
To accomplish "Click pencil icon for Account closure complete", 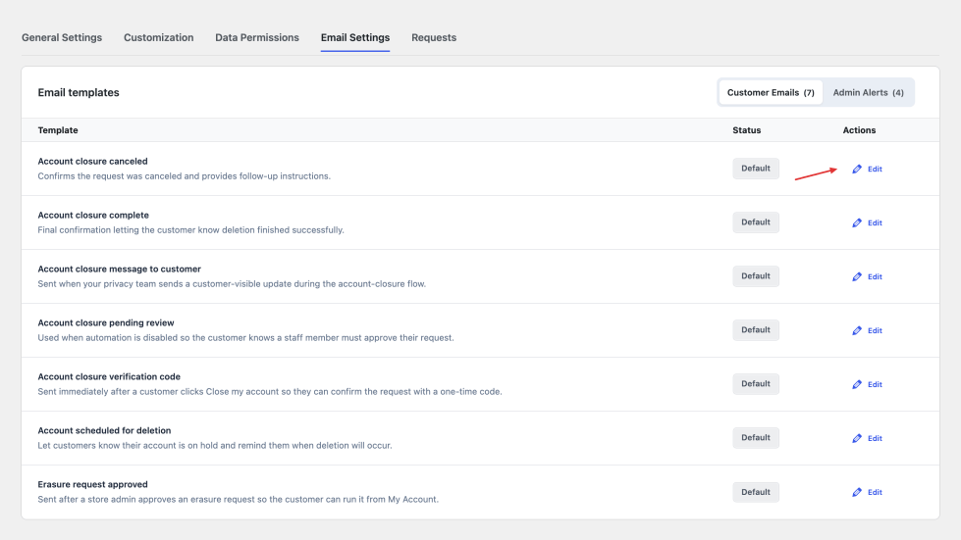I will coord(857,222).
